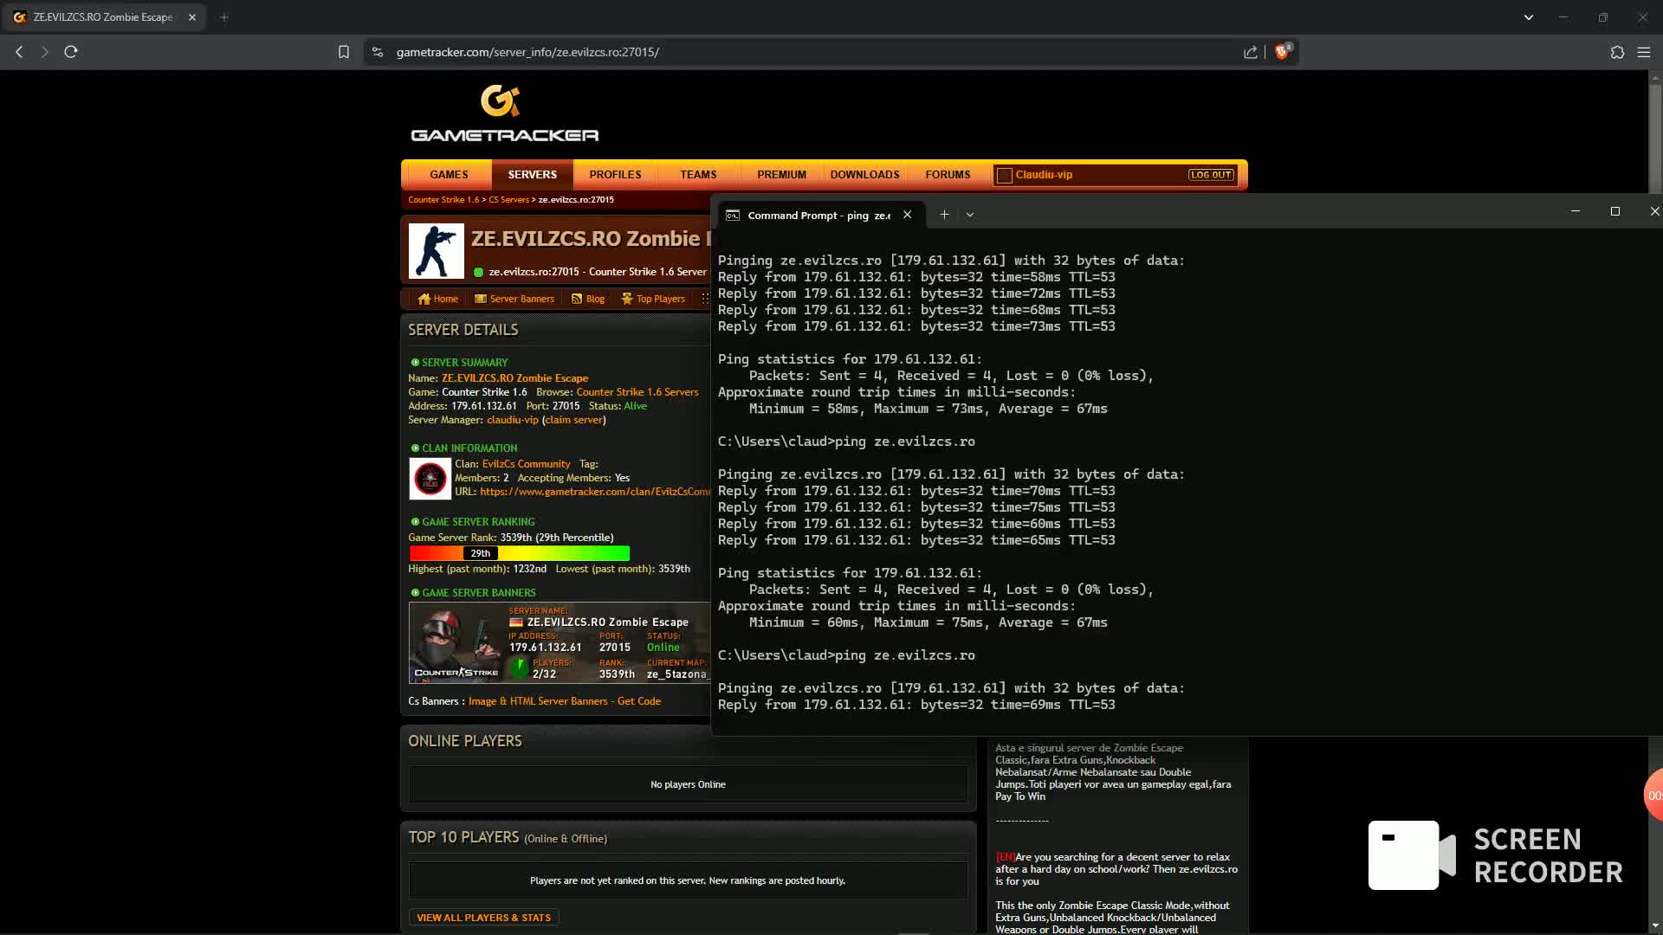Open Claudiu-vip profile link
Viewport: 1663px width, 935px height.
(1044, 175)
